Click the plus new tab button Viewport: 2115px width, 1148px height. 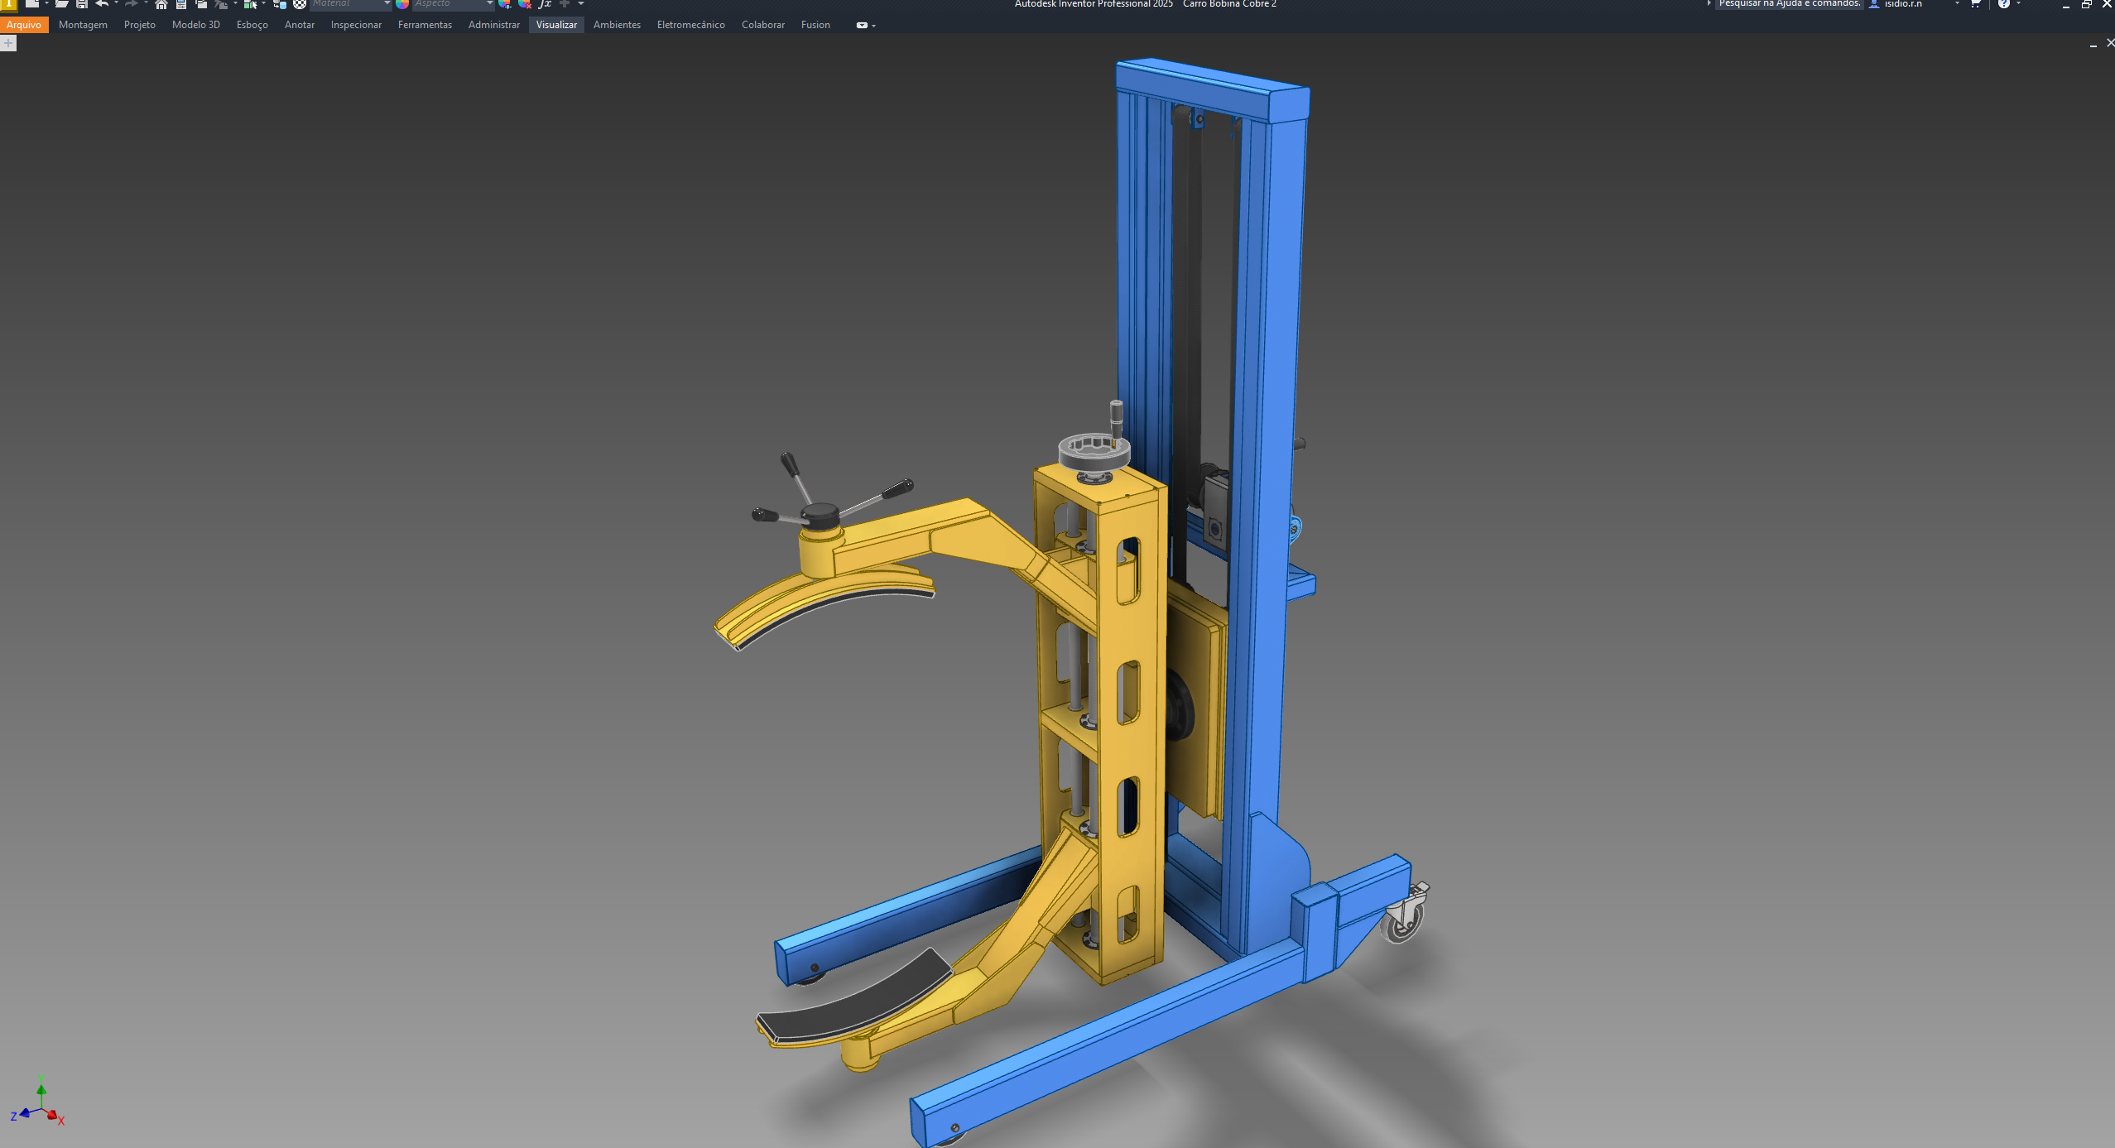(8, 43)
